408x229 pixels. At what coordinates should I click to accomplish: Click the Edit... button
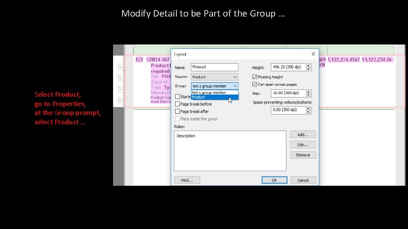pos(303,145)
